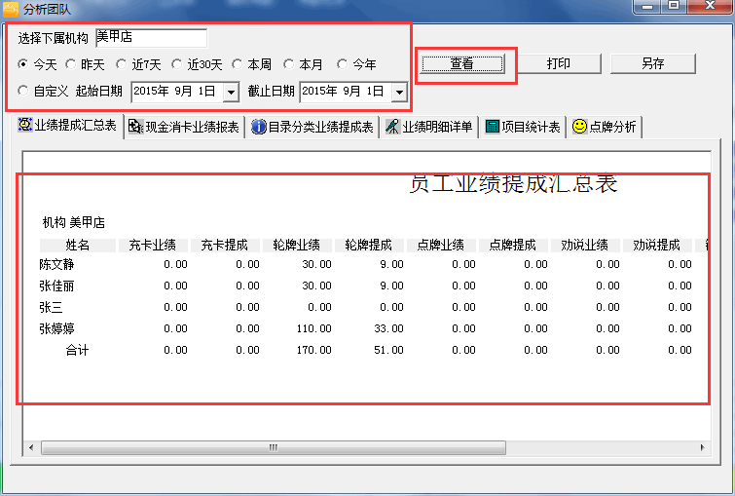The height and width of the screenshot is (496, 735).
Task: Switch to the 现金消卡业绩报表 tab
Action: coord(184,128)
